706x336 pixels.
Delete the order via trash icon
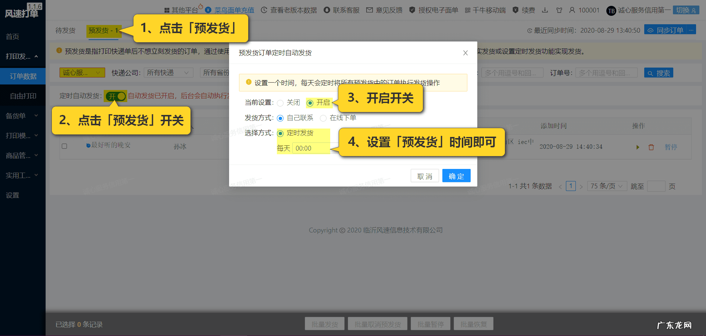(651, 147)
